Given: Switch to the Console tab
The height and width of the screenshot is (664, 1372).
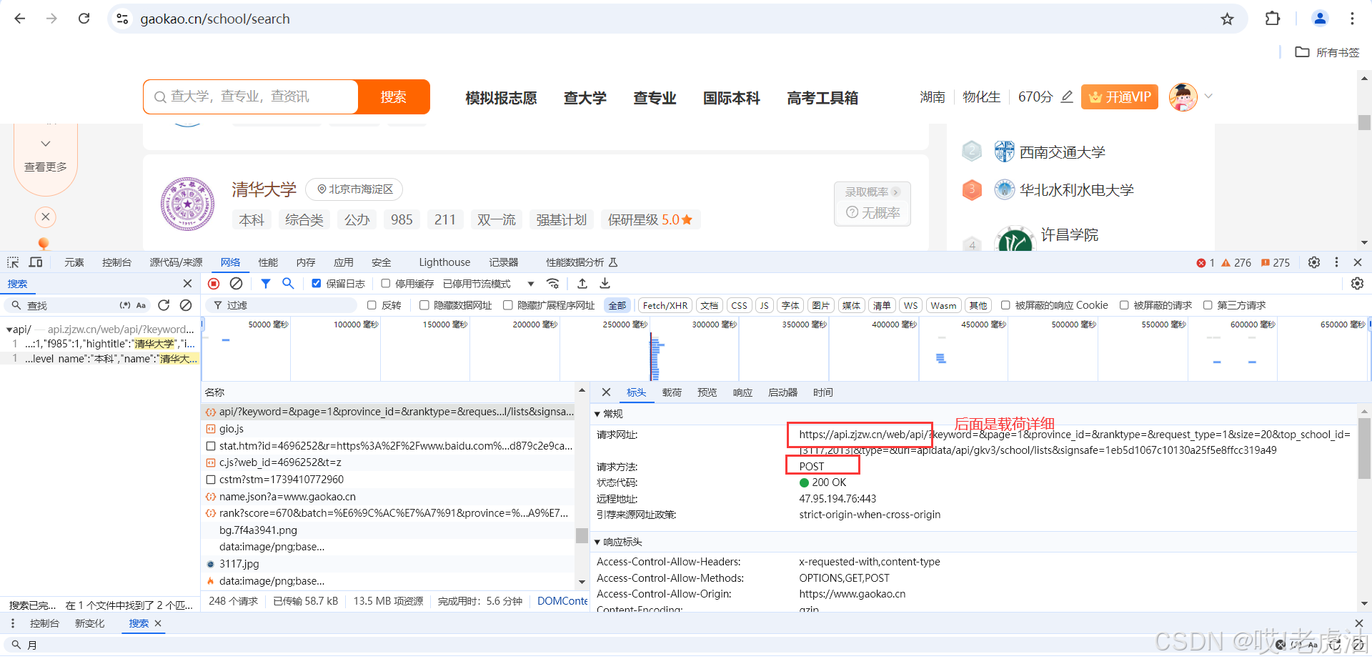Looking at the screenshot, I should tap(116, 262).
